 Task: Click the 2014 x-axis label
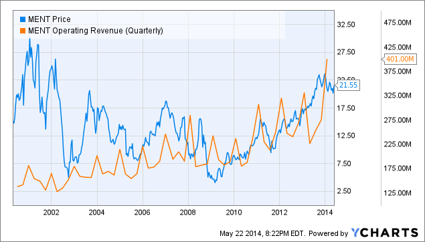[x=325, y=213]
